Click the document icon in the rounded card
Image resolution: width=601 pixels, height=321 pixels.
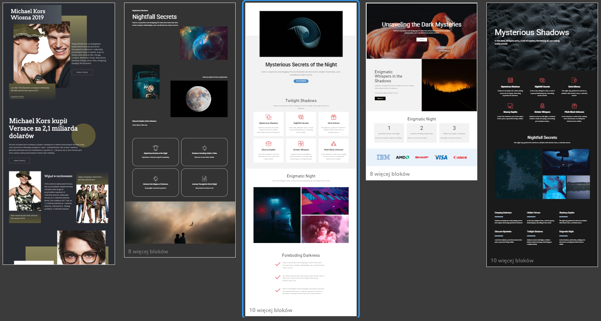click(204, 178)
